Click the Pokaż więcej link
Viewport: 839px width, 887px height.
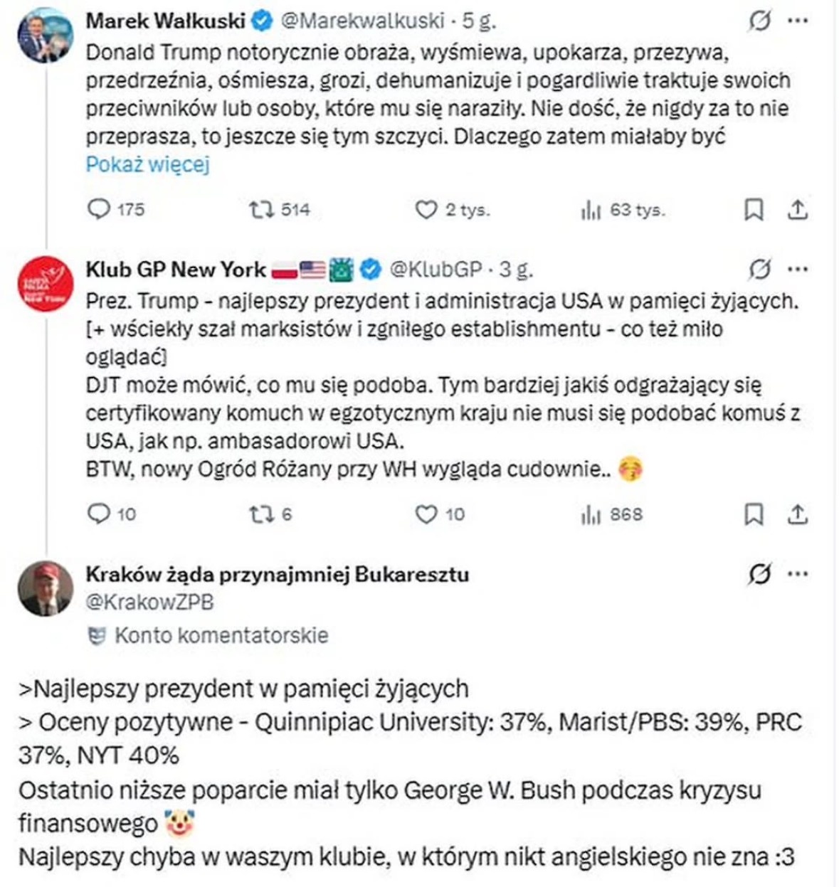pos(147,164)
